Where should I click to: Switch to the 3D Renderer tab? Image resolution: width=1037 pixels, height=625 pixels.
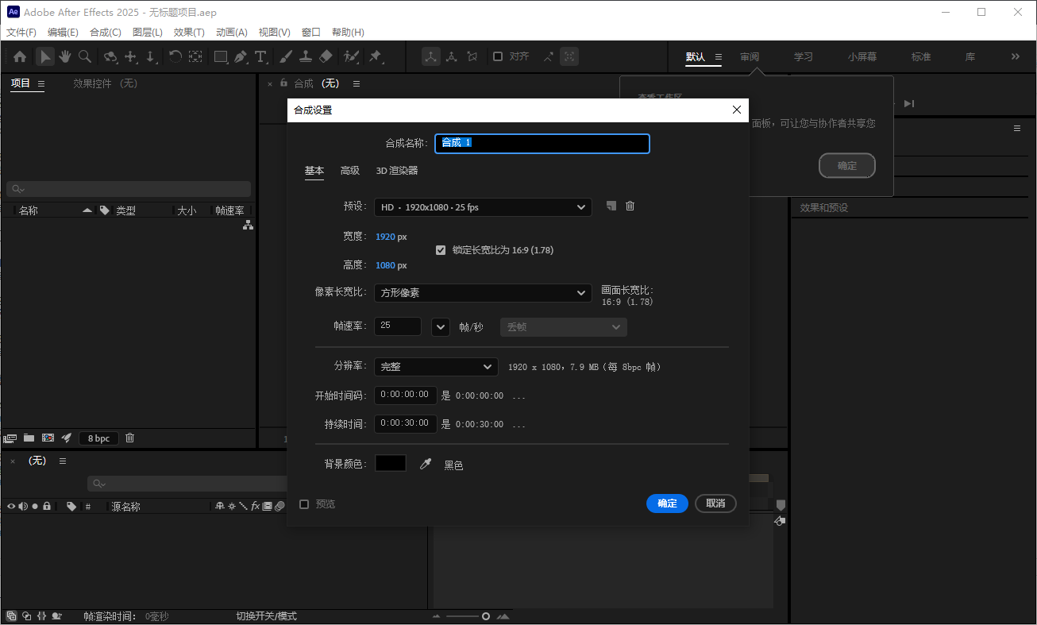pos(397,171)
